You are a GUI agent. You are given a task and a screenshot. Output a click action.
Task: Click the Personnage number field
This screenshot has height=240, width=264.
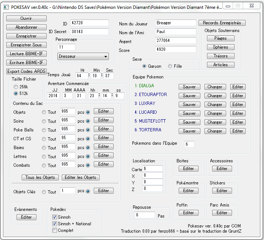(x=66, y=47)
